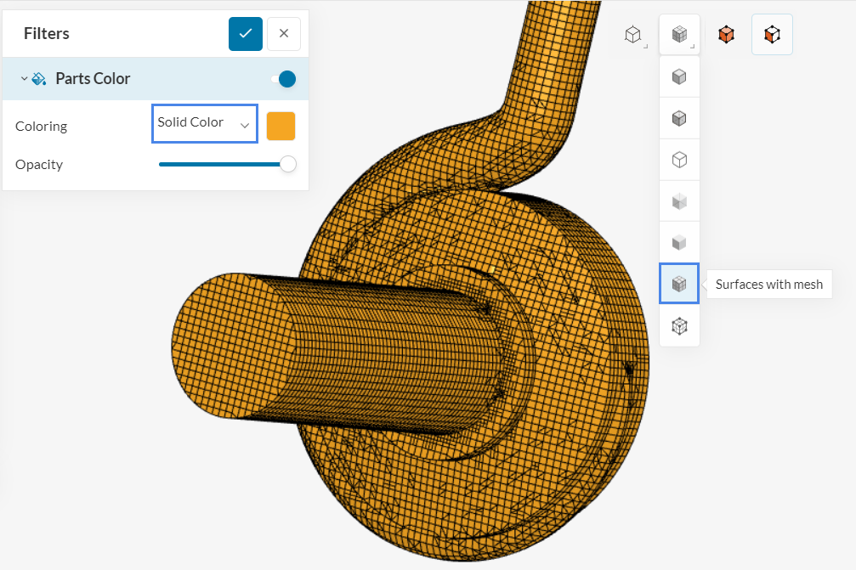This screenshot has width=856, height=570.
Task: Select the mesh wireframe cube at list bottom
Action: pyautogui.click(x=679, y=325)
